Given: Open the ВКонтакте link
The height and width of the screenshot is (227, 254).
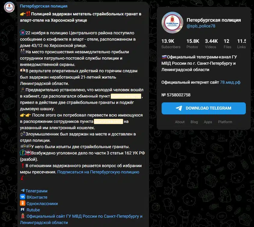Looking at the screenshot, I should coord(37,197).
